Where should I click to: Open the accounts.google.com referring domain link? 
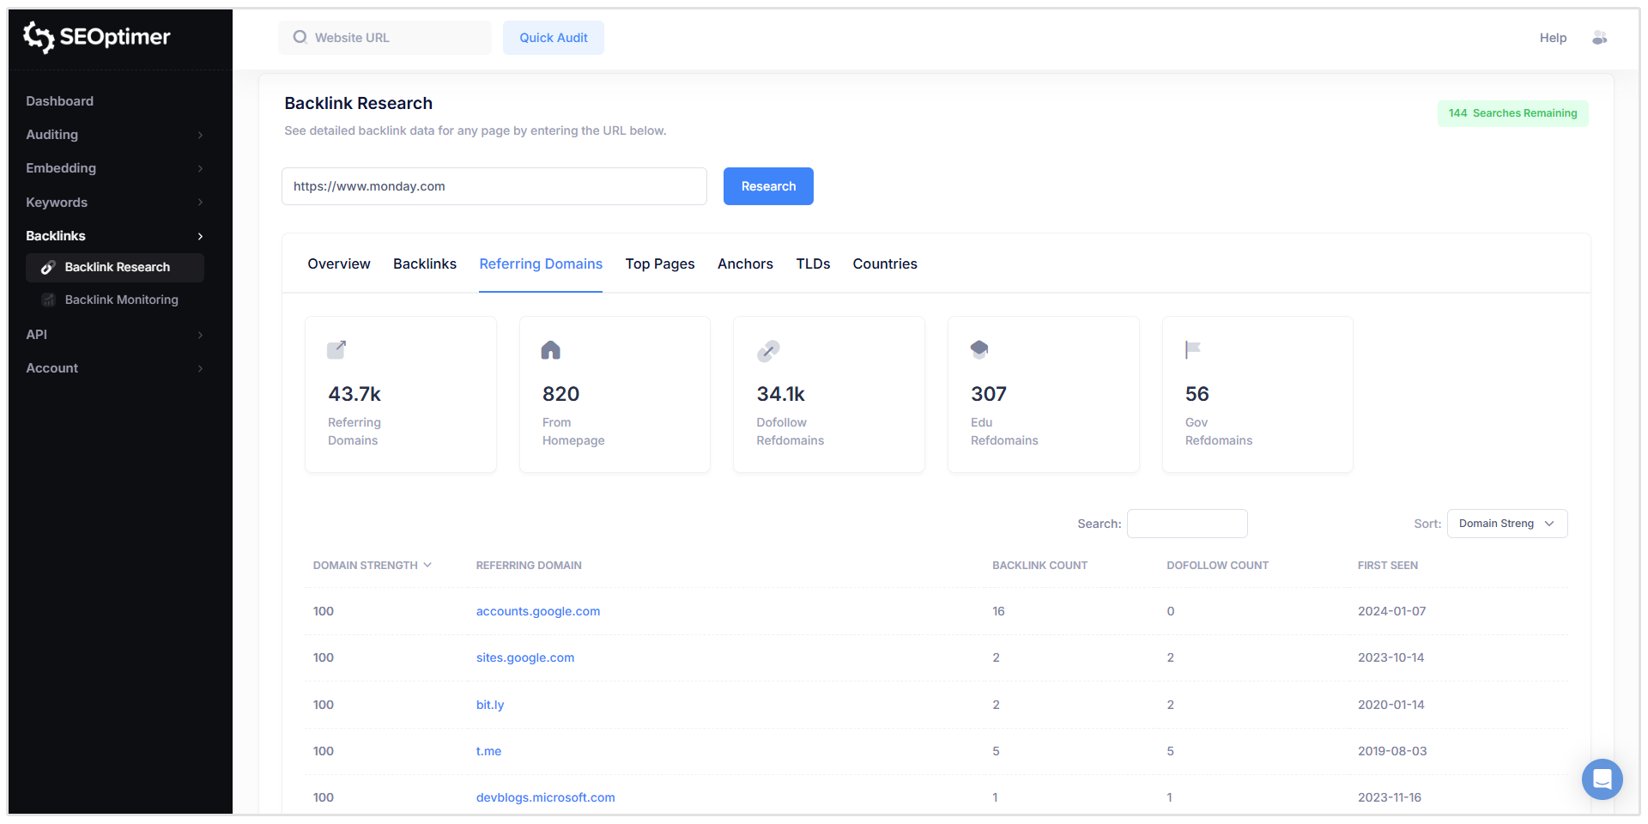(x=538, y=611)
